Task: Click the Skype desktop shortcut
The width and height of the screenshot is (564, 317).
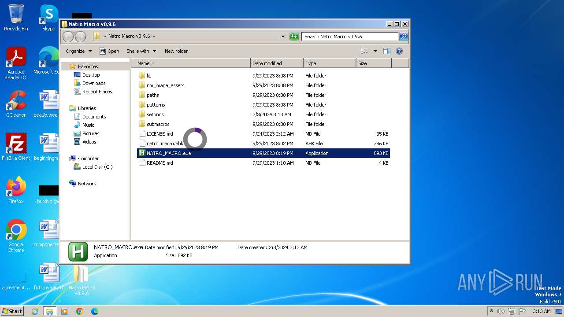Action: (48, 18)
